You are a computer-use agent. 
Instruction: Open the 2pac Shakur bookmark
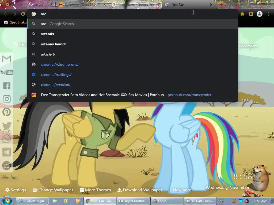tap(16, 22)
